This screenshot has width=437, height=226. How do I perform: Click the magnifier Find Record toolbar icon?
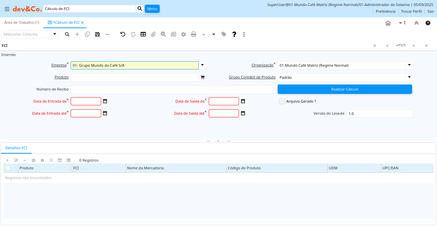pyautogui.click(x=67, y=34)
